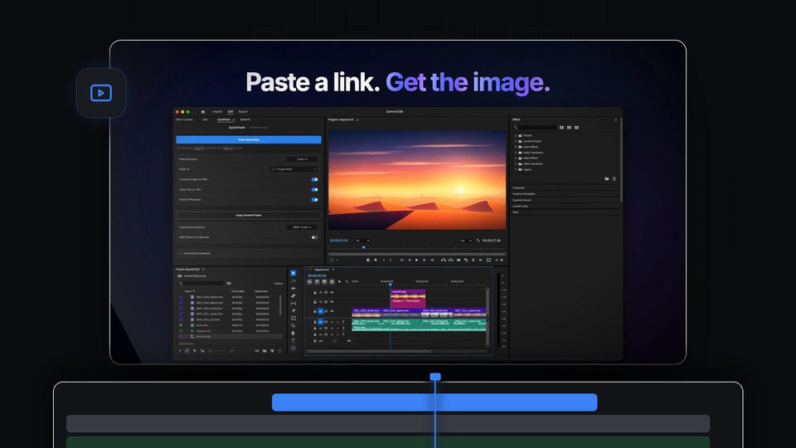Click the Program monitor playhead marker
The image size is (796, 448).
tap(363, 247)
